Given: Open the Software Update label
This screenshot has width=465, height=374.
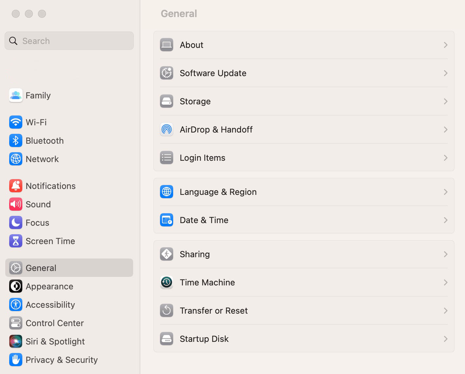Looking at the screenshot, I should 213,73.
